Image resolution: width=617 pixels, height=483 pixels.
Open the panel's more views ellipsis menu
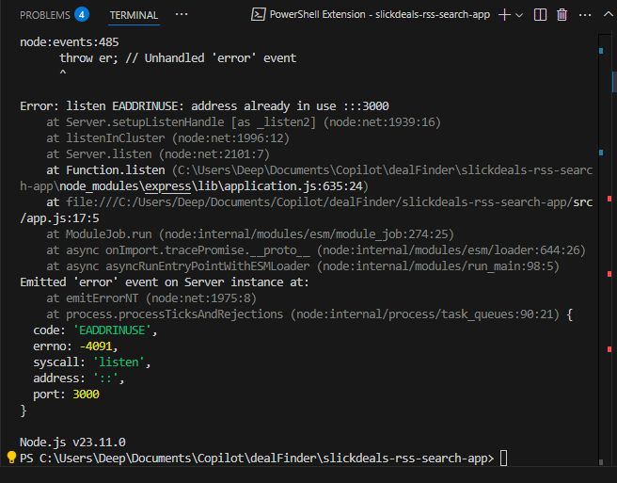pos(182,15)
